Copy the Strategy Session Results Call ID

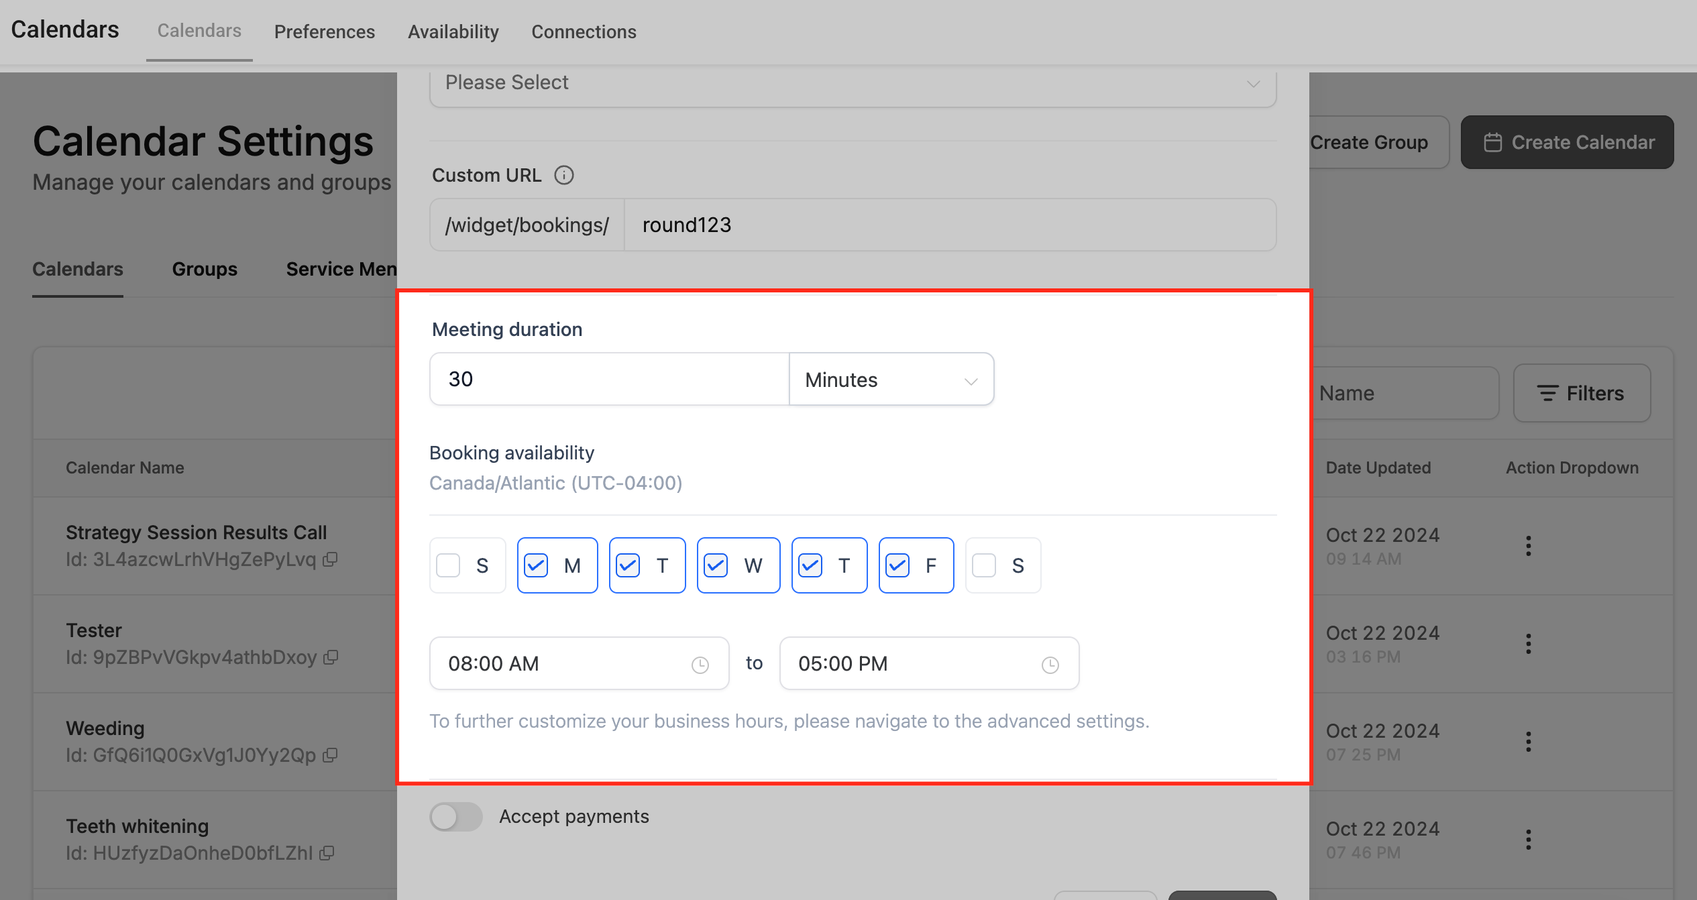pos(330,559)
